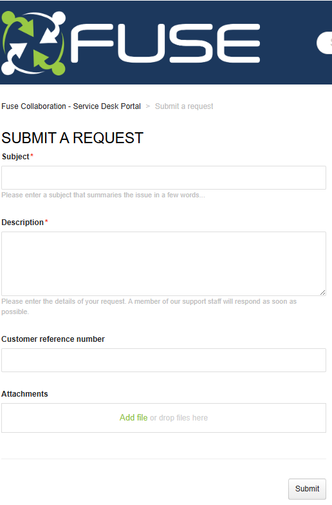Click the 'or drop files here' text
Viewport: 332px width, 505px height.
[179, 418]
